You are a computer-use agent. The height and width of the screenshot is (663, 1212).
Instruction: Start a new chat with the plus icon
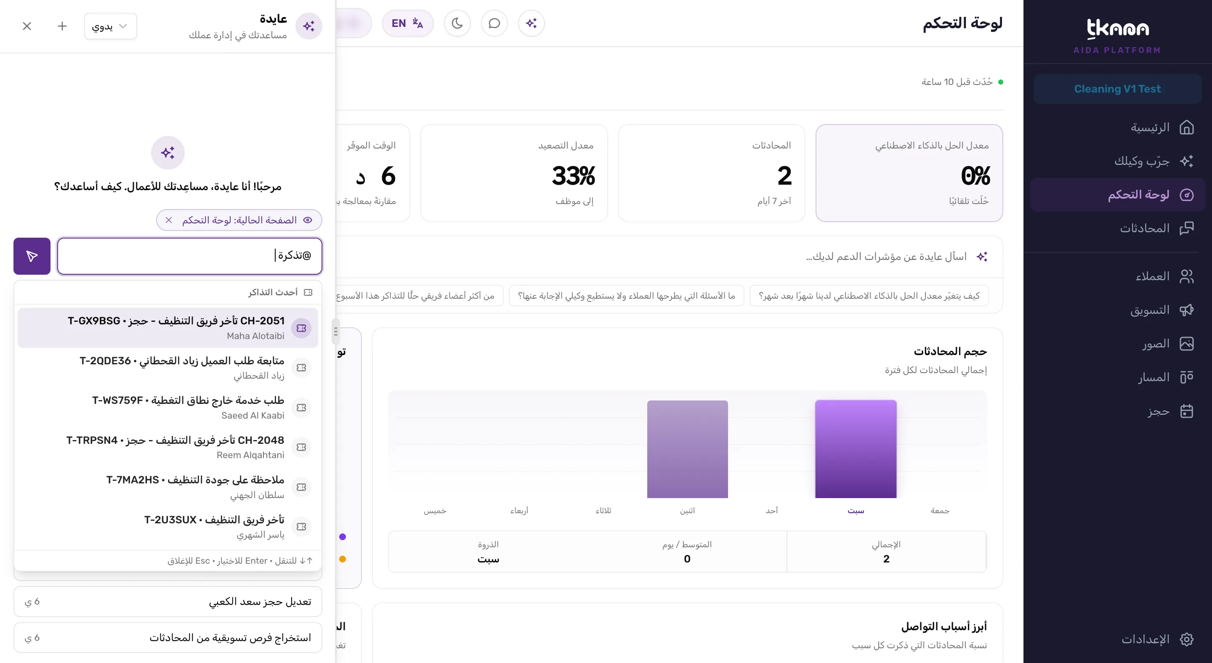(62, 26)
